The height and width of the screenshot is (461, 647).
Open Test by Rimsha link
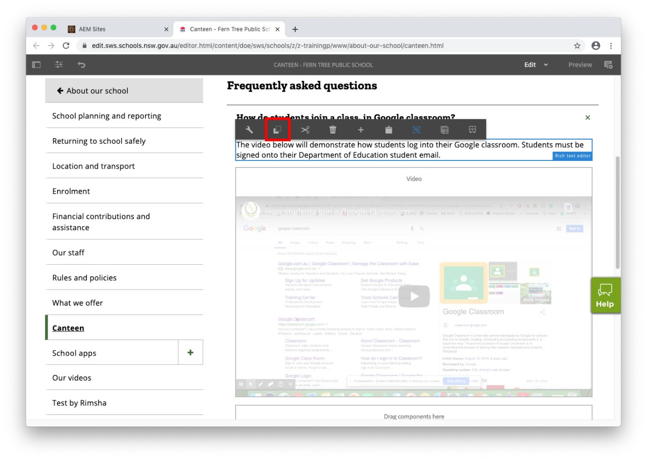click(x=79, y=403)
